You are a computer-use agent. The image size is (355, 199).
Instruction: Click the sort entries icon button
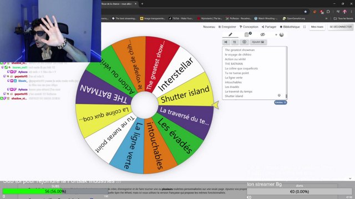pyautogui.click(x=235, y=42)
